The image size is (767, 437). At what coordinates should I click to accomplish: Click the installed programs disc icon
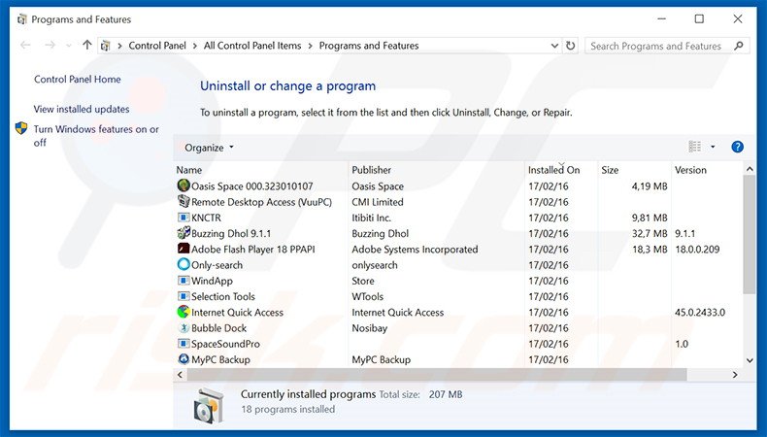coord(209,405)
